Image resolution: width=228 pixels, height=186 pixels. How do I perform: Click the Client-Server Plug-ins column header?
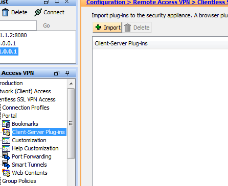(x=160, y=43)
